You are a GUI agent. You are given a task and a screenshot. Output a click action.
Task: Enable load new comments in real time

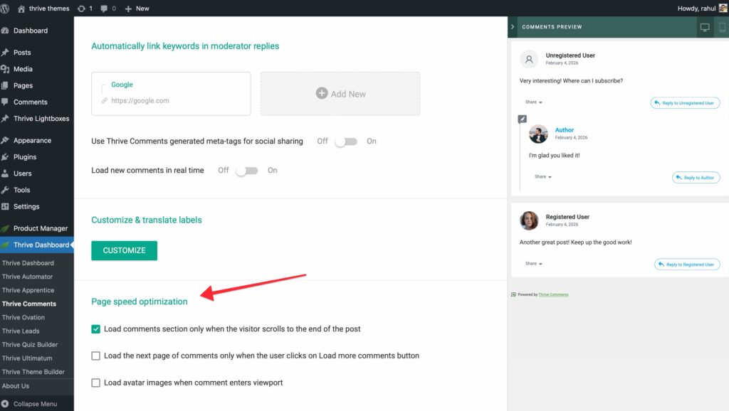pos(246,171)
